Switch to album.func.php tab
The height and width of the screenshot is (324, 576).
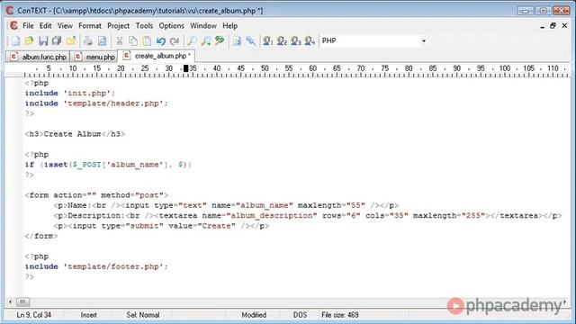tap(38, 57)
